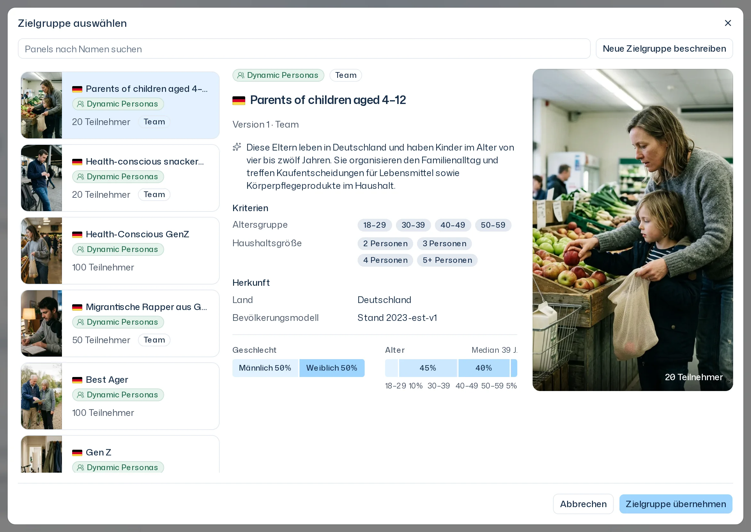The width and height of the screenshot is (751, 532).
Task: Click the 'Deutschland' country value
Action: pyautogui.click(x=384, y=300)
